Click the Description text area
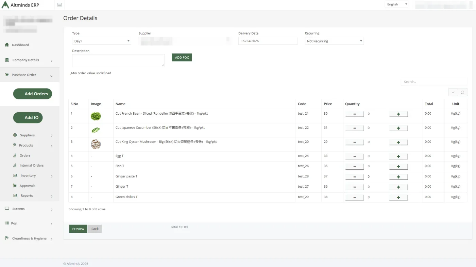The height and width of the screenshot is (267, 476). (118, 61)
